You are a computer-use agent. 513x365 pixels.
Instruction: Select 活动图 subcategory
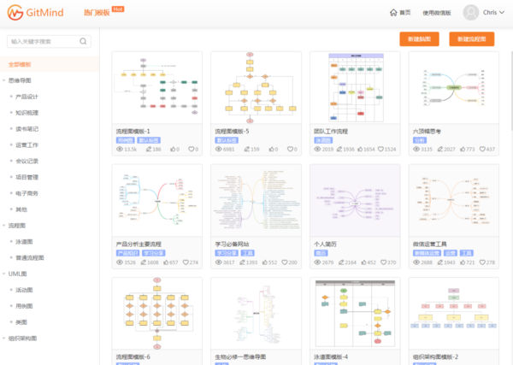pyautogui.click(x=24, y=290)
